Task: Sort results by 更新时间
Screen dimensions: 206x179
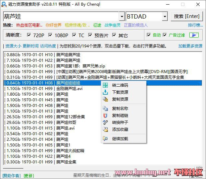Action: (x=31, y=46)
